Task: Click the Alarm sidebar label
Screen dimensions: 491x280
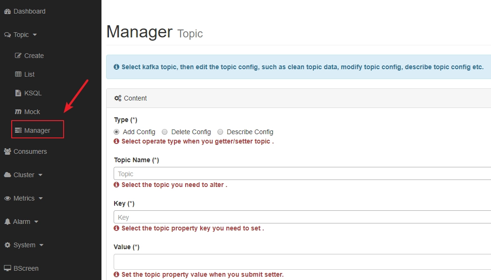Action: click(22, 222)
